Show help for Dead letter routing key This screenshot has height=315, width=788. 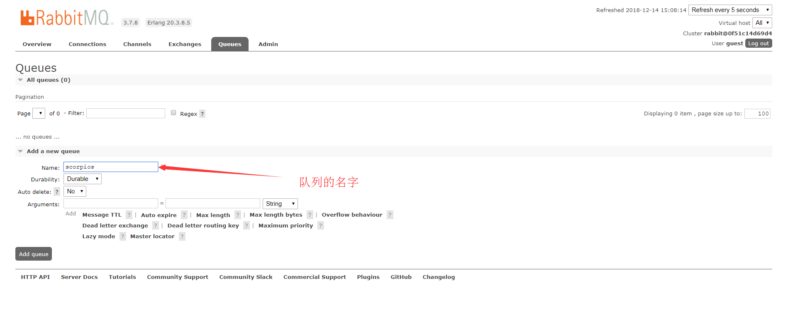tap(246, 225)
